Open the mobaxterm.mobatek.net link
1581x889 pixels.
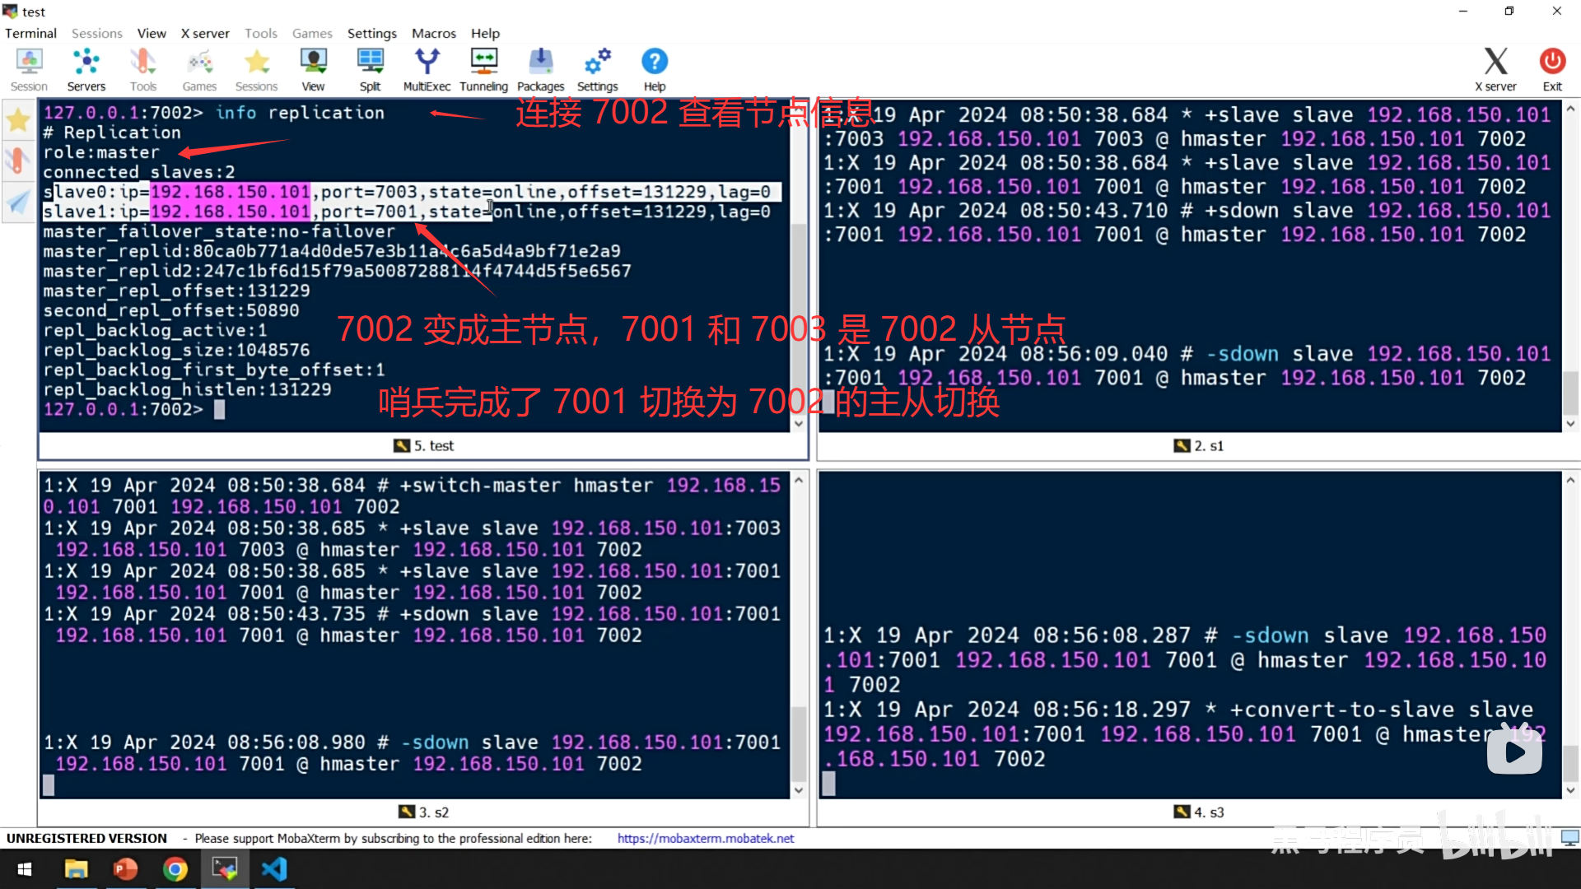click(705, 838)
